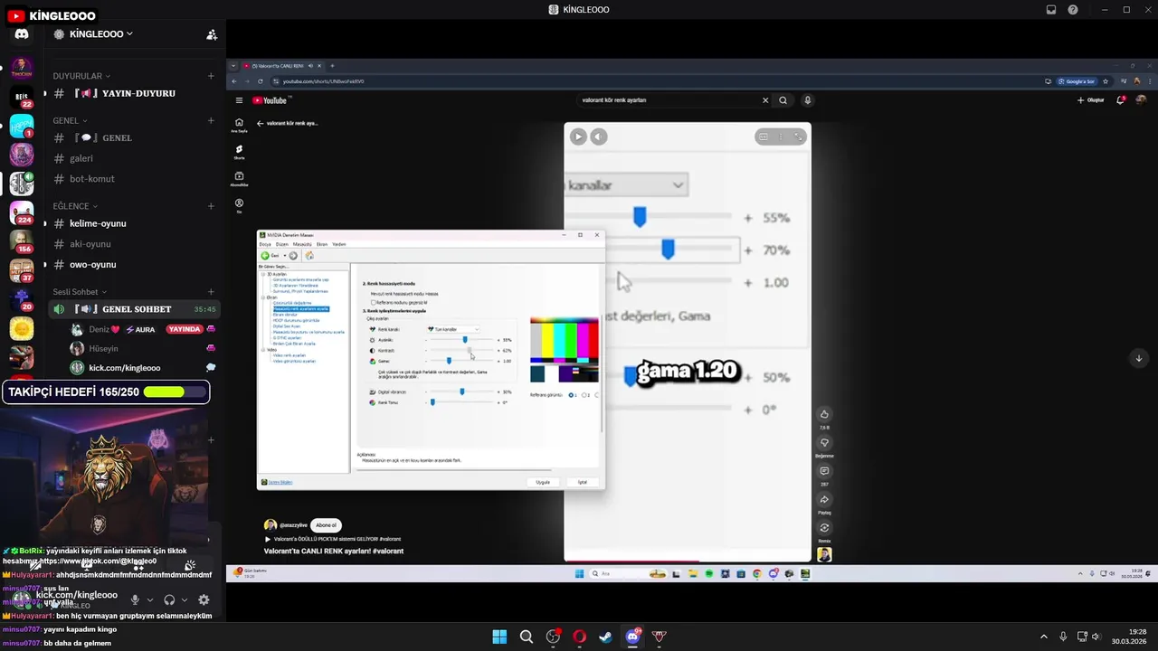Collapse the EĞLENCE category
Viewport: 1158px width, 651px height.
tap(75, 206)
